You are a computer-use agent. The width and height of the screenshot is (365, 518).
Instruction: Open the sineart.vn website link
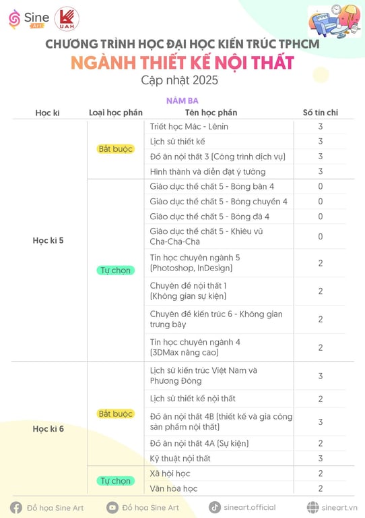[339, 508]
